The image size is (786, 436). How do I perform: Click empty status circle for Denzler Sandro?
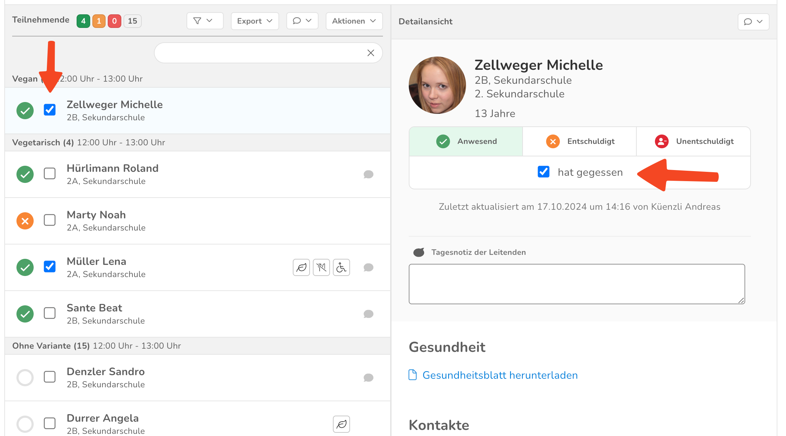[x=25, y=378]
